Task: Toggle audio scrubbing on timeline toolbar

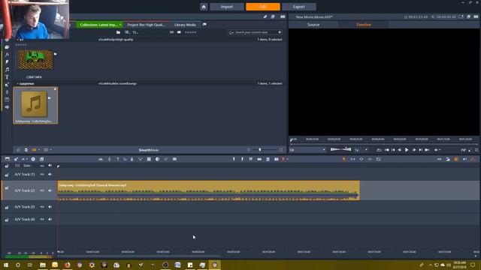Action: click(464, 159)
